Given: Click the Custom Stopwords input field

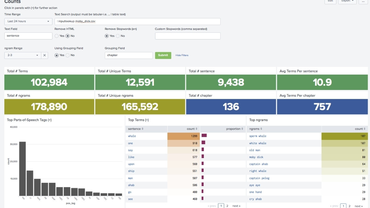Looking at the screenshot, I should pyautogui.click(x=187, y=36).
